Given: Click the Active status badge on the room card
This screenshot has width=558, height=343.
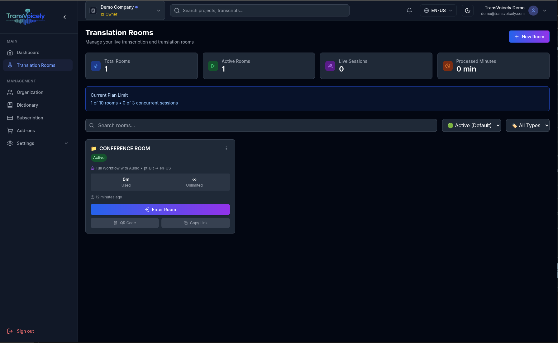Looking at the screenshot, I should coord(98,157).
